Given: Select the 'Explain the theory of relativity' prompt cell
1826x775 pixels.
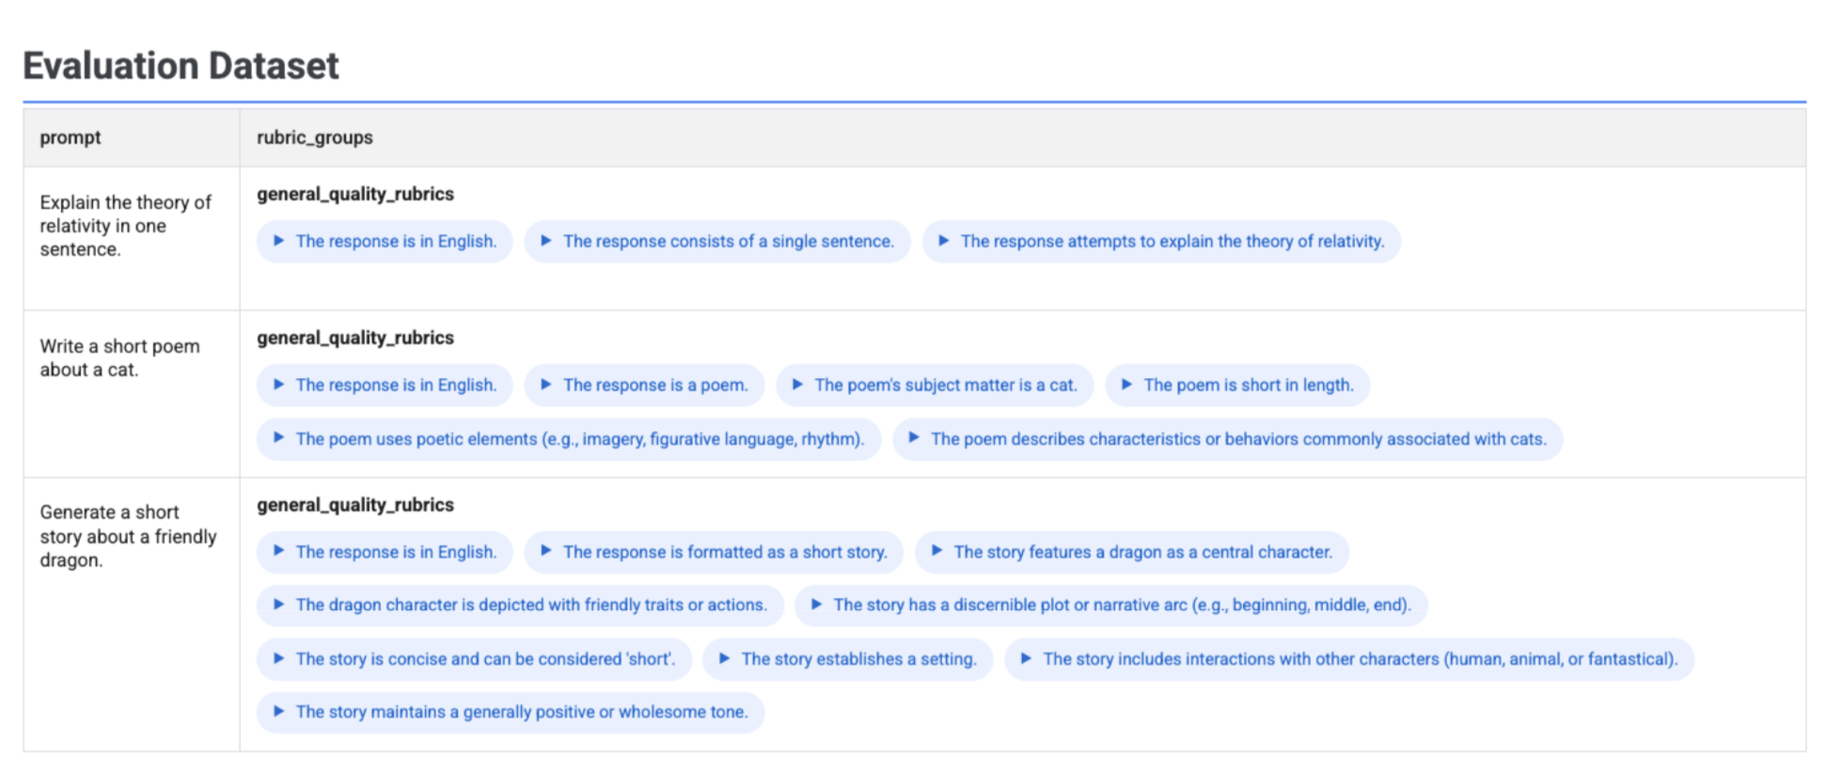Looking at the screenshot, I should coord(126,227).
